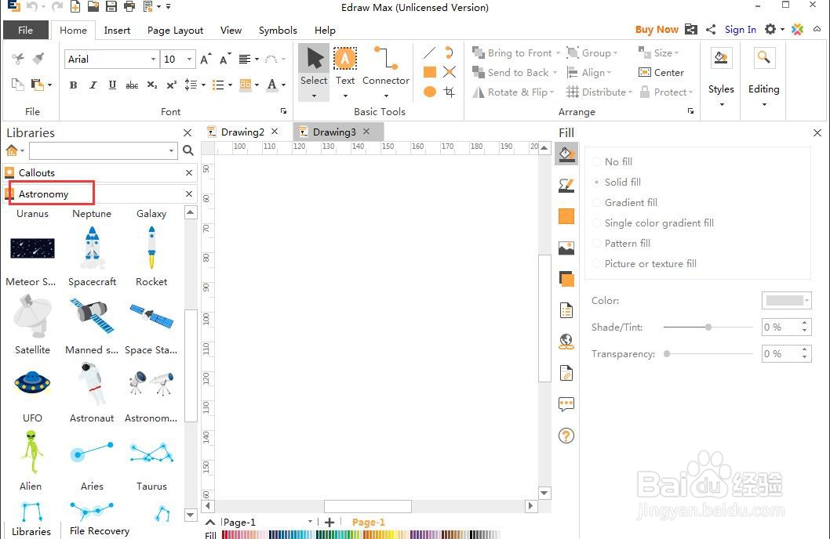Pick the Astronaut shape
The width and height of the screenshot is (830, 539).
[x=92, y=392]
